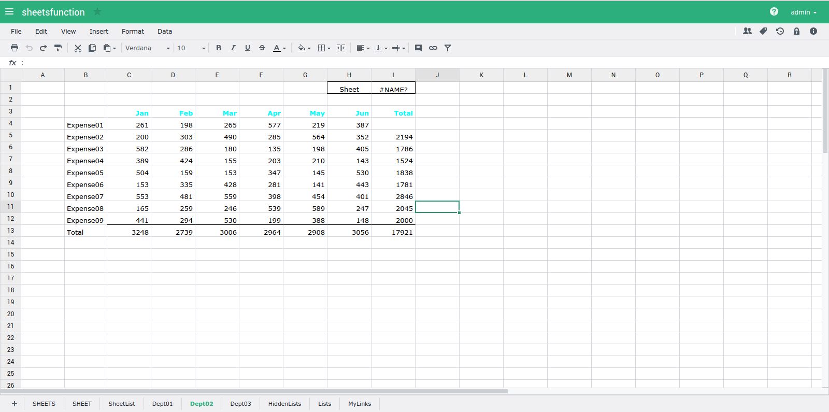Select the active Dept02 tab
The width and height of the screenshot is (829, 412).
(x=202, y=404)
